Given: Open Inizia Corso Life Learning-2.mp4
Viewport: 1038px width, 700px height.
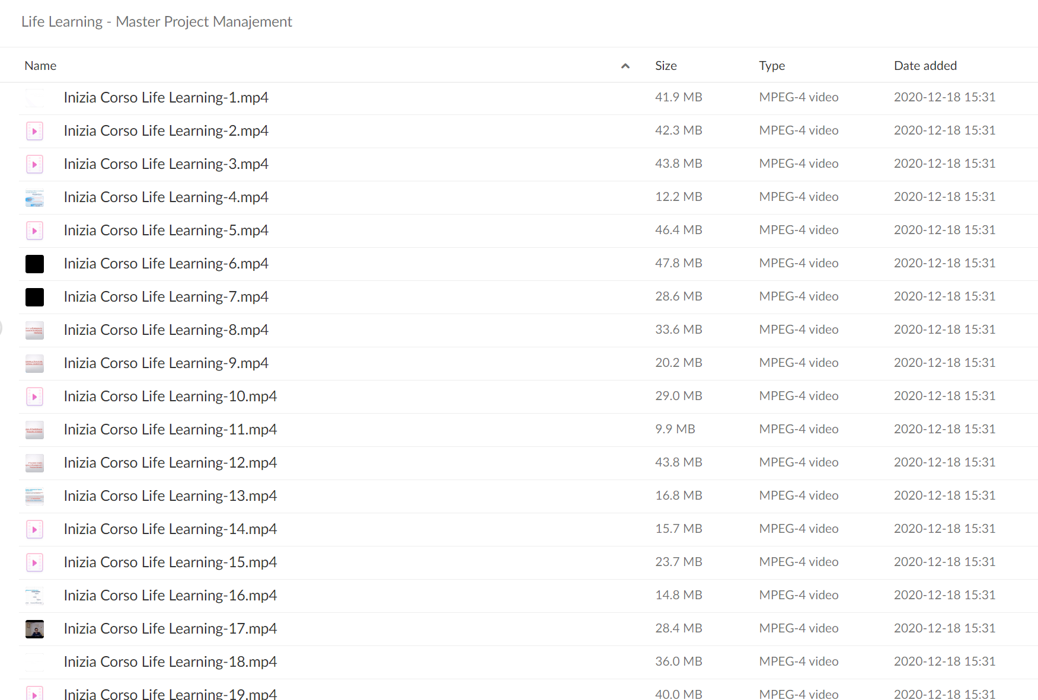Looking at the screenshot, I should (x=166, y=131).
